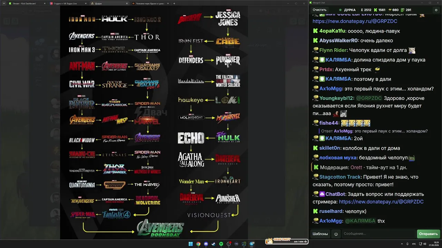
Task: Click the @КАЛЯМБА mention in last message
Action: coord(360,221)
